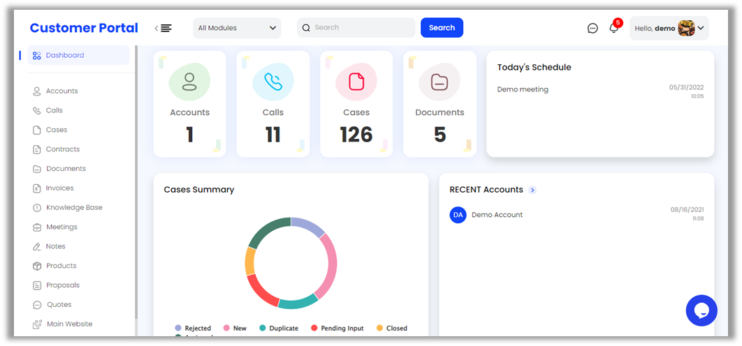Expand the All Modules dropdown

click(x=237, y=28)
